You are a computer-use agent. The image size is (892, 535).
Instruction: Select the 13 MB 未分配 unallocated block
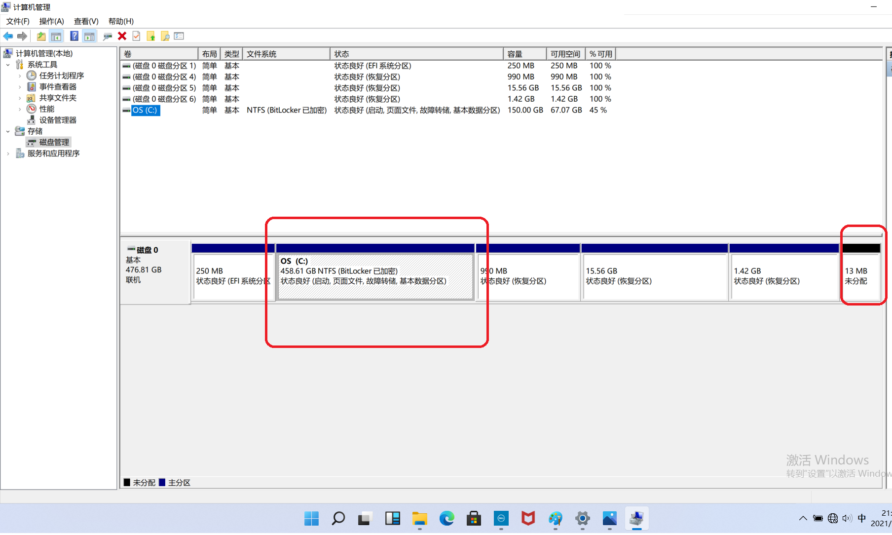click(x=860, y=276)
